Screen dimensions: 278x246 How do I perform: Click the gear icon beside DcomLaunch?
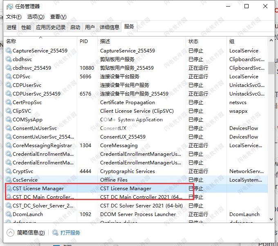pyautogui.click(x=9, y=214)
